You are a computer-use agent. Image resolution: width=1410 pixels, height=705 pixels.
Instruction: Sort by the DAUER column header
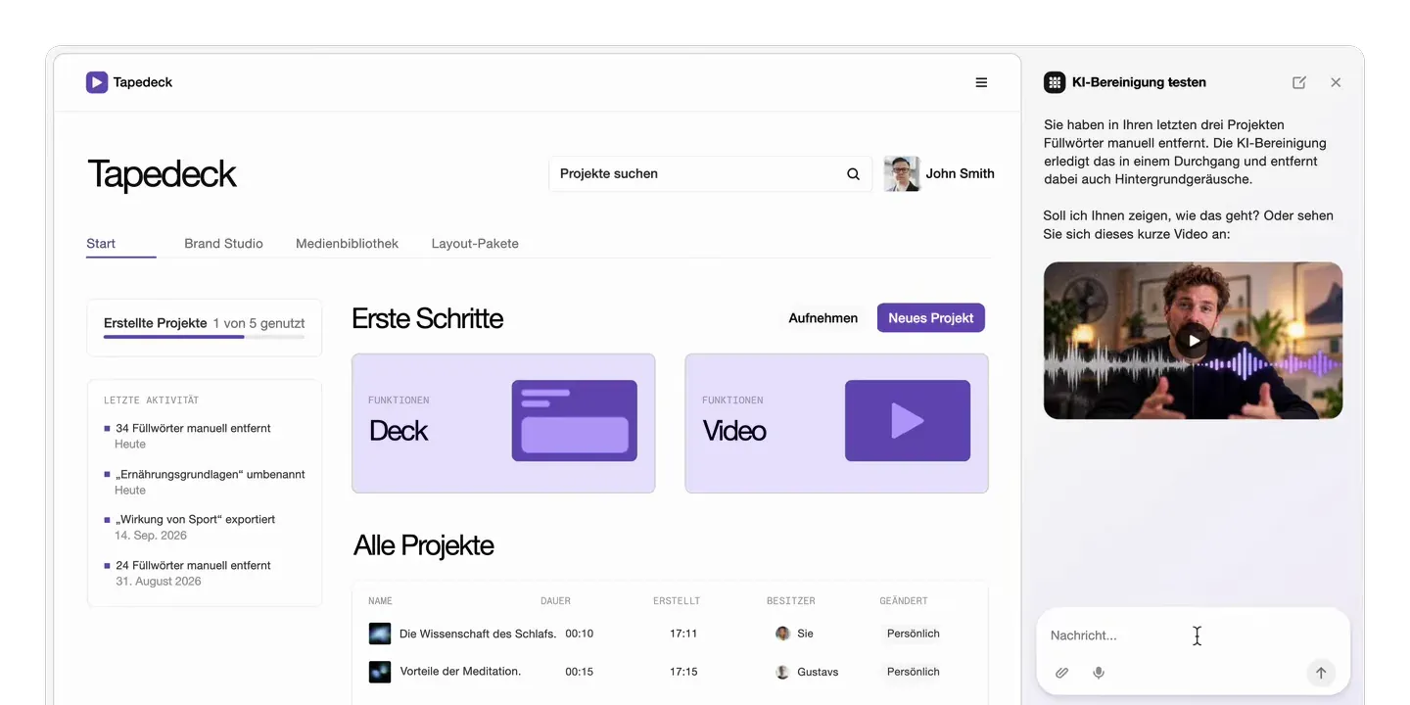555,601
